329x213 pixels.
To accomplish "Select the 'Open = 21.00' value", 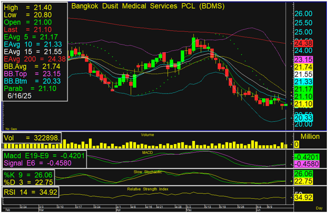I will 28,22.
